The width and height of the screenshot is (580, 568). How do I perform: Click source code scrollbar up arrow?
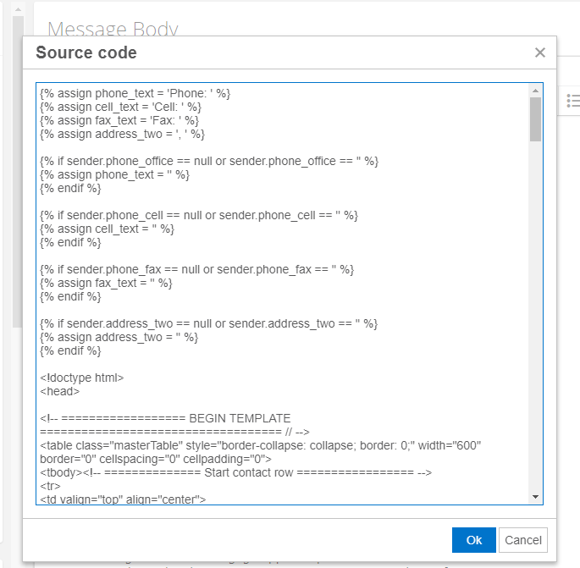point(535,91)
